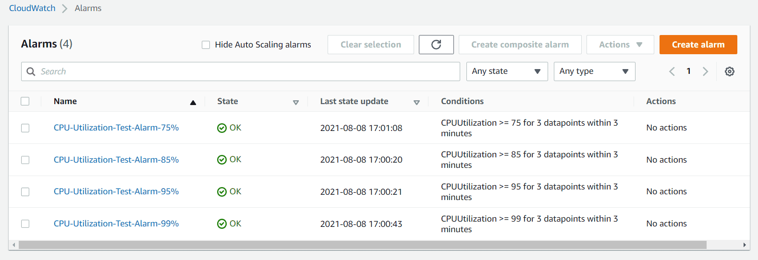Enable Hide Auto Scaling alarms checkbox
Screen dimensions: 758x260
[x=206, y=45]
